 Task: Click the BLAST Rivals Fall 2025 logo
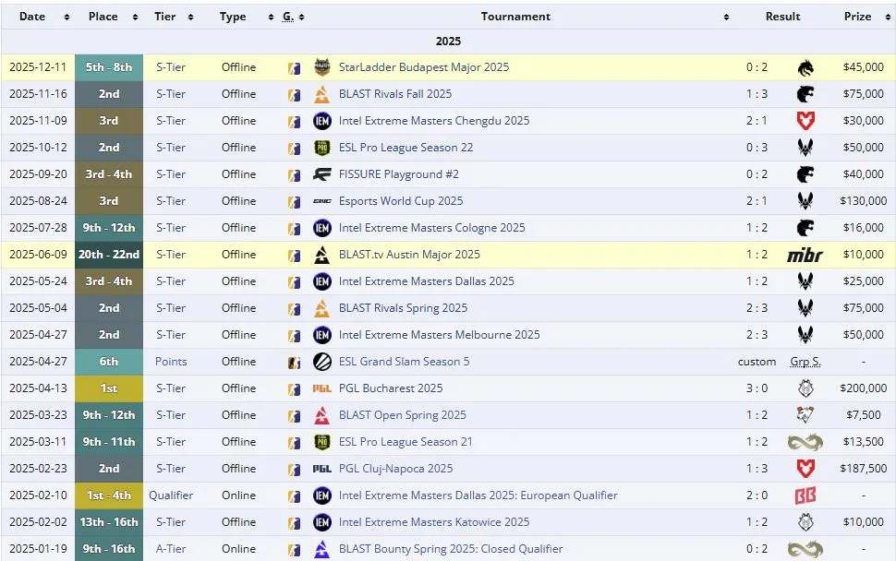point(322,94)
